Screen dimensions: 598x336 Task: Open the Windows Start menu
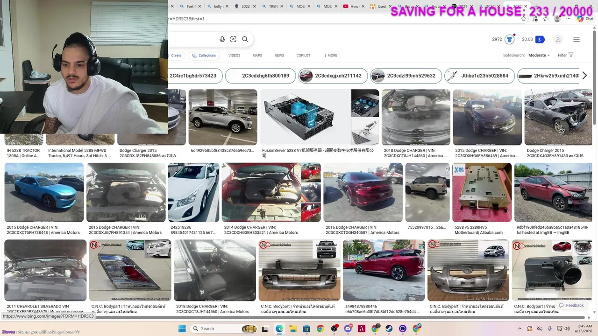182,329
